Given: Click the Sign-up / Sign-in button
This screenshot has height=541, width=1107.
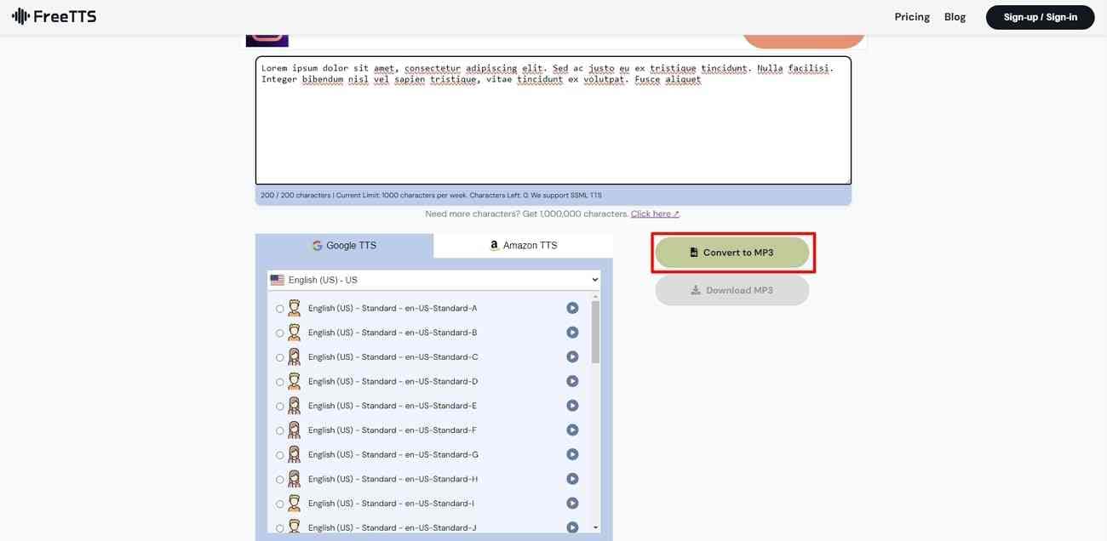Looking at the screenshot, I should pyautogui.click(x=1040, y=17).
